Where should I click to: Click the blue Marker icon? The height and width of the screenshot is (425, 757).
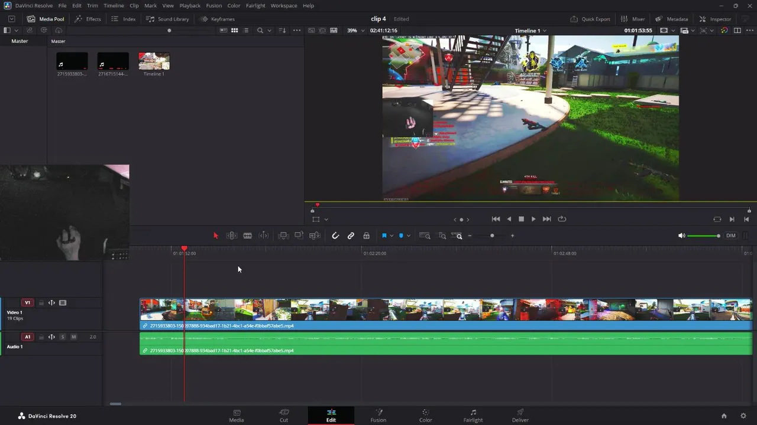pyautogui.click(x=401, y=236)
